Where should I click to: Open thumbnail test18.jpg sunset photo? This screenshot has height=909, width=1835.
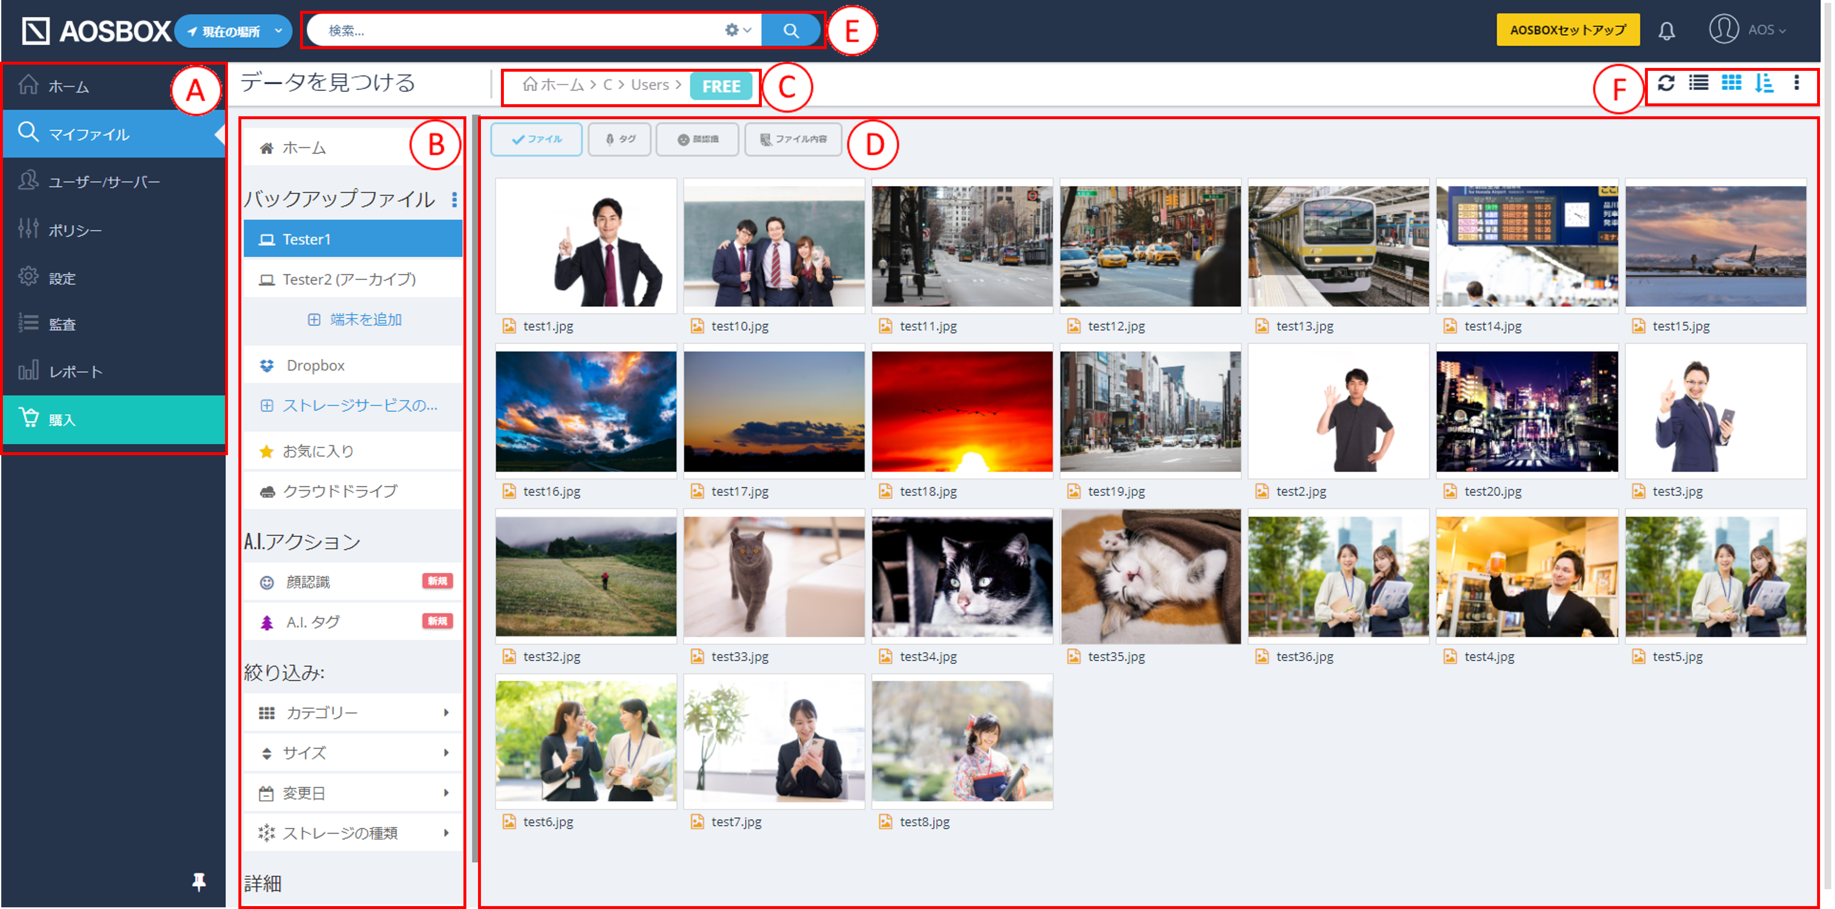[961, 412]
